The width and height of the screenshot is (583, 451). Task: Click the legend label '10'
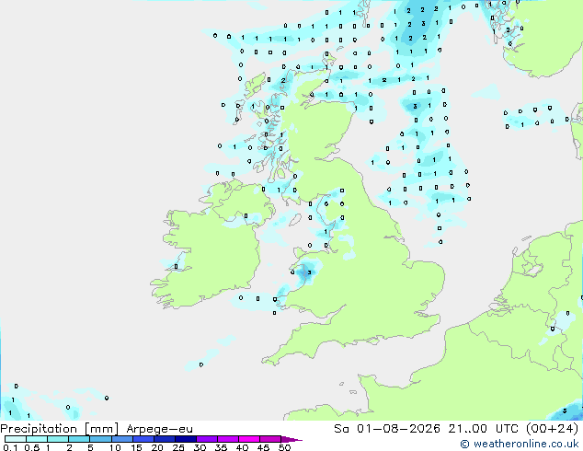[115, 447]
